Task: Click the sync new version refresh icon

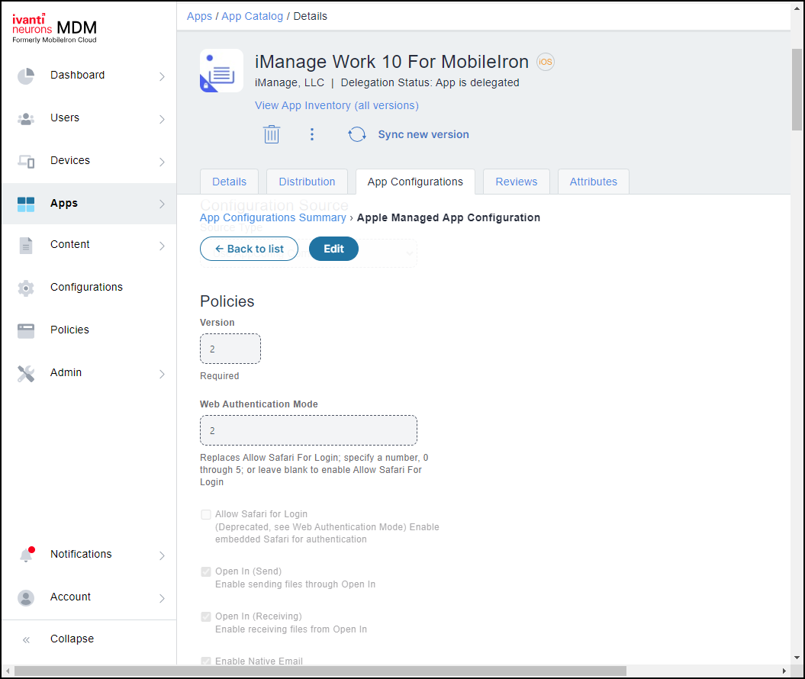Action: coord(357,134)
